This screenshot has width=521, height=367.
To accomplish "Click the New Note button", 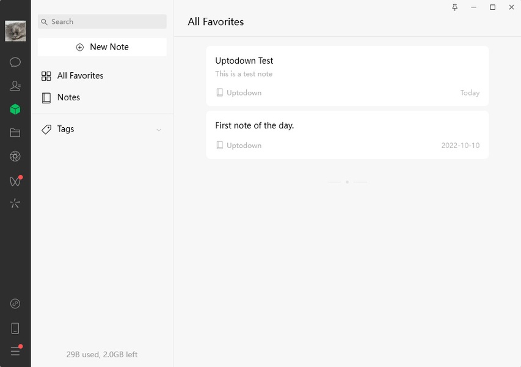I will click(x=102, y=47).
